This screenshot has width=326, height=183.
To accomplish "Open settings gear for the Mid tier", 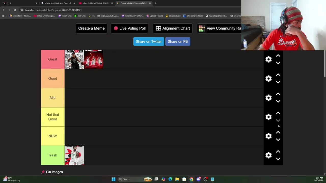I will coord(268,98).
